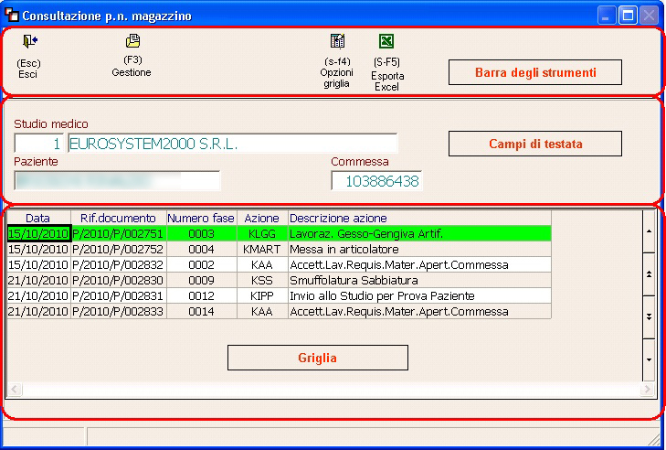Click date 21/10/2010 in row 002830

point(38,280)
